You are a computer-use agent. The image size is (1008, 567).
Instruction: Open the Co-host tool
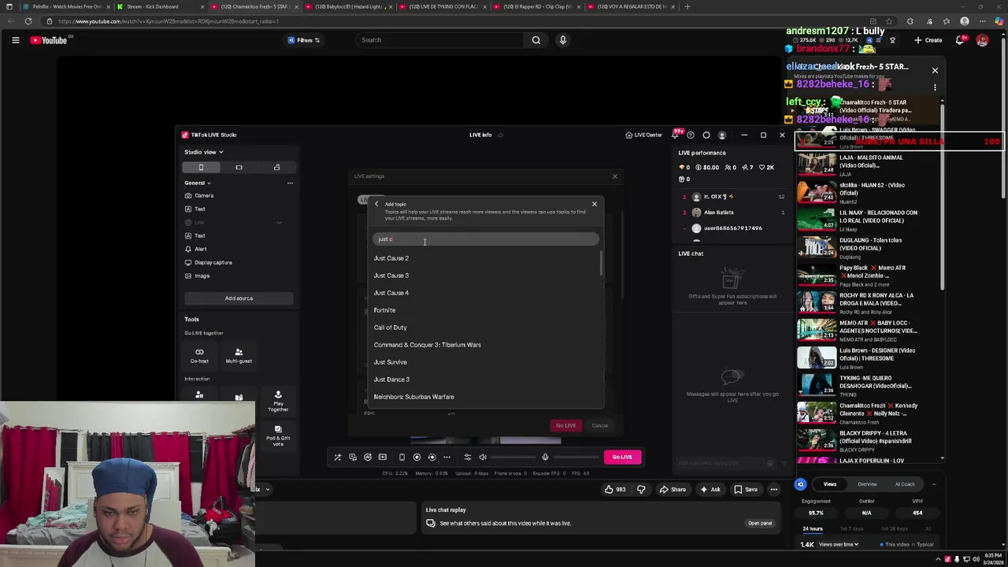click(x=199, y=356)
